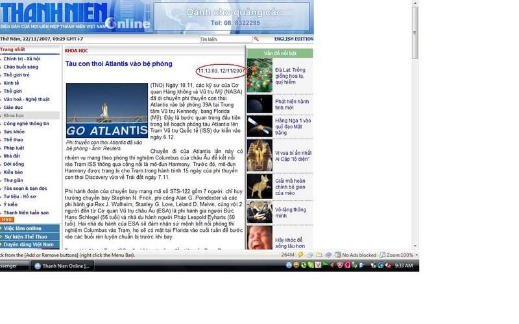The width and height of the screenshot is (519, 324).
Task: Click the search magnifier icon beside Tìm kiếm
Action: [x=256, y=39]
